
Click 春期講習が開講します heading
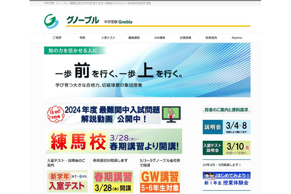pyautogui.click(x=110, y=160)
